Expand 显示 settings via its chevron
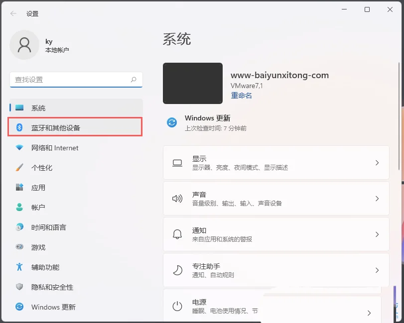 377,163
